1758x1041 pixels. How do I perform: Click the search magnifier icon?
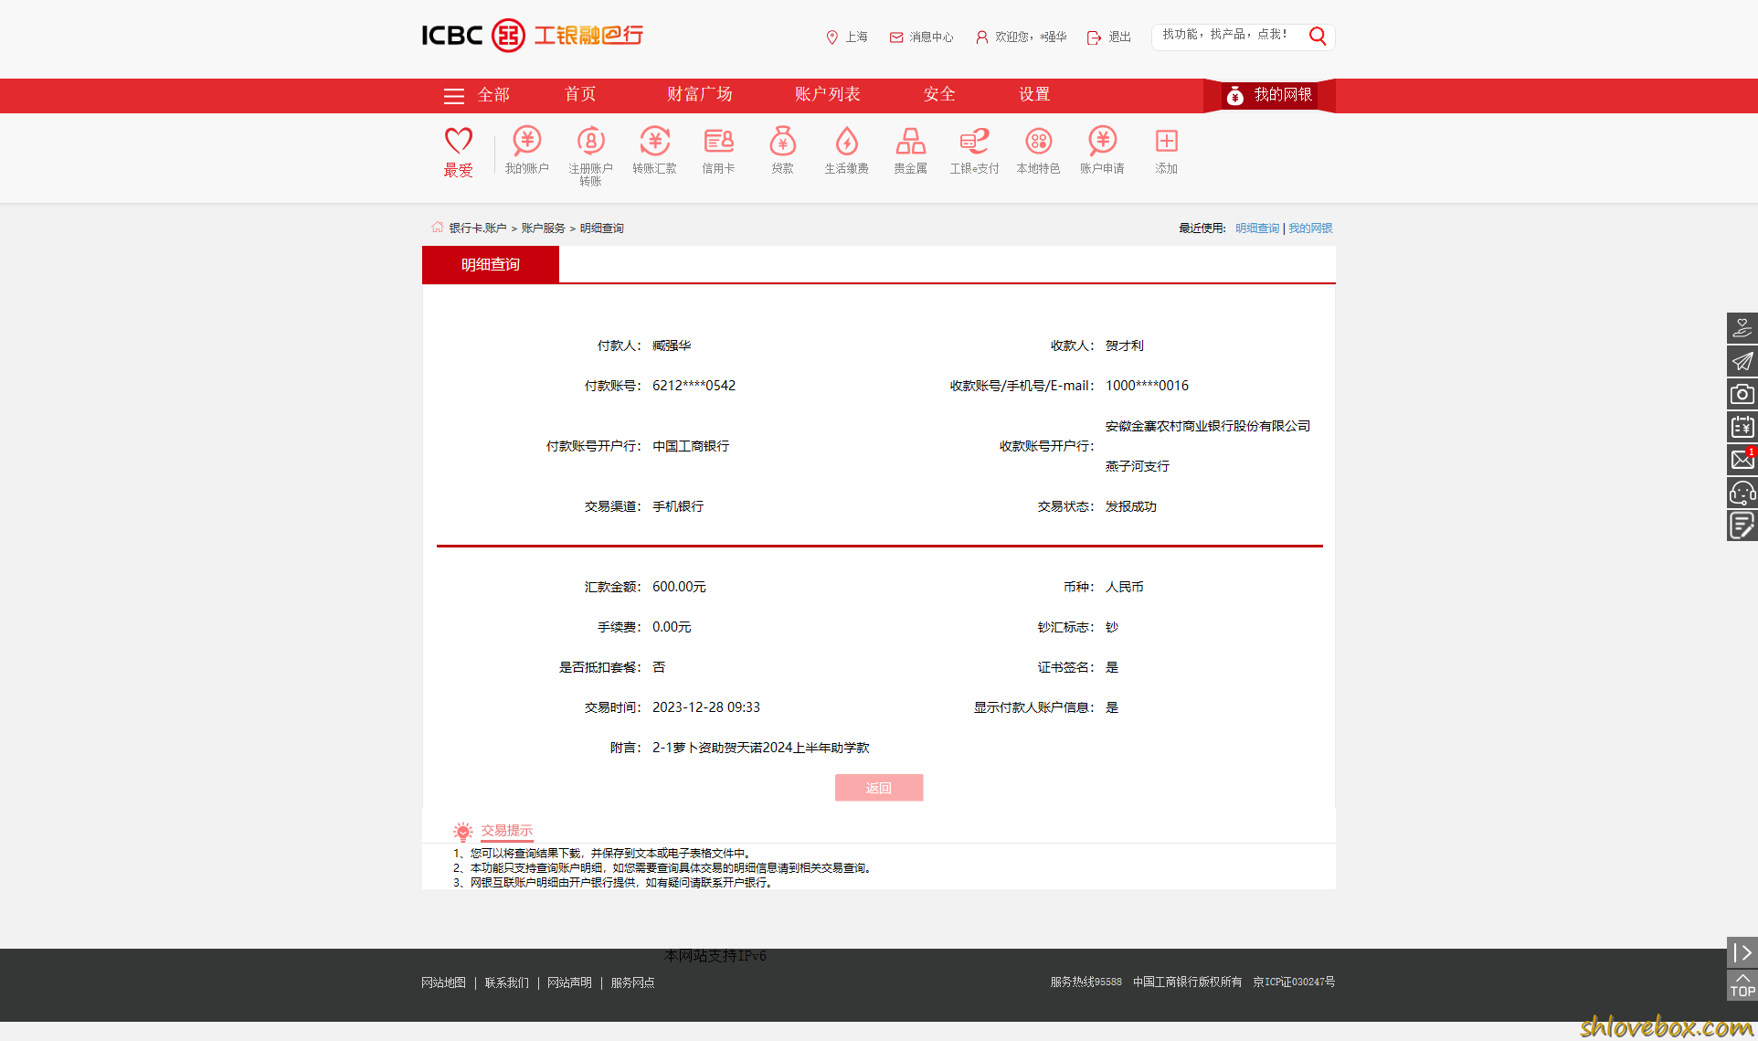(x=1318, y=36)
